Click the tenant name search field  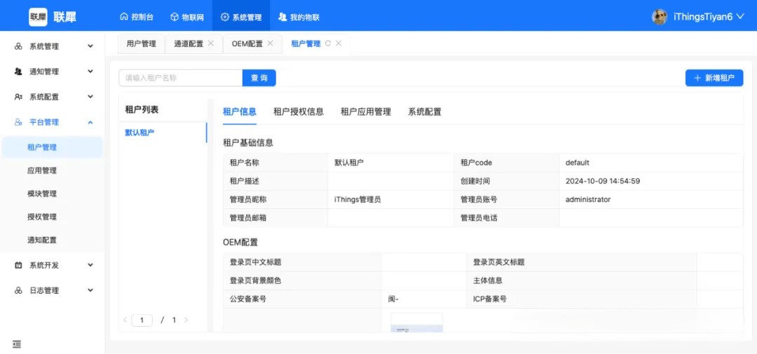click(x=180, y=78)
